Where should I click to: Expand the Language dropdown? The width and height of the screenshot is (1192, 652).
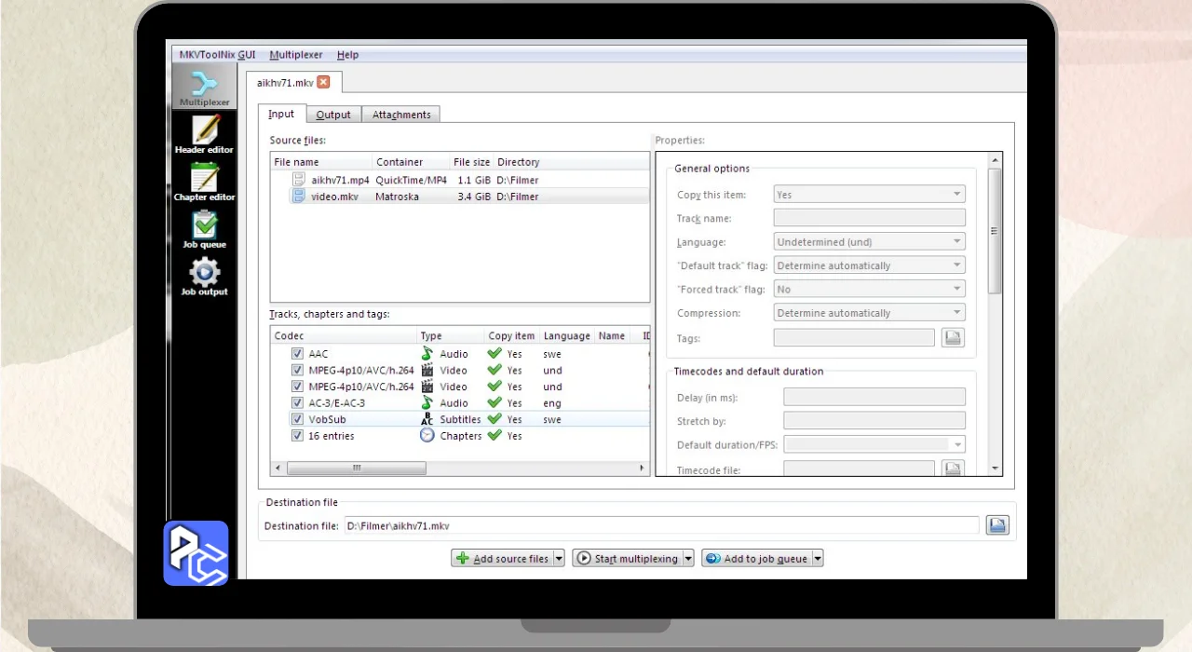869,242
